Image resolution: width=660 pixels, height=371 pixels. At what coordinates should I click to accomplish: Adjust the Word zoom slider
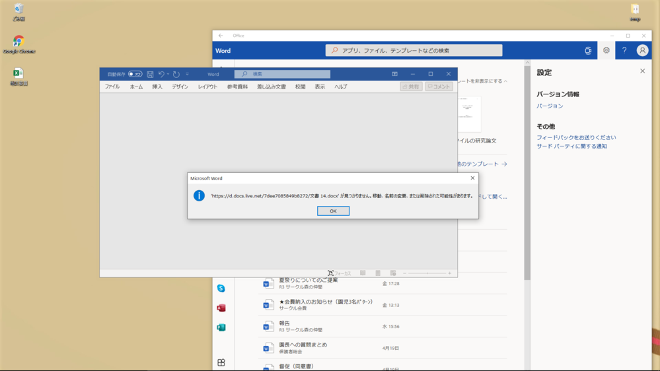point(427,273)
